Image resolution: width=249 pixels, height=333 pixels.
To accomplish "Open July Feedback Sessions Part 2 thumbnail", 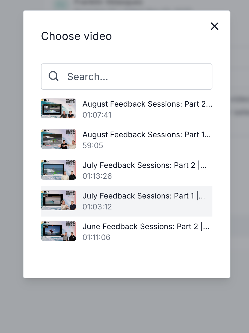I will [58, 170].
